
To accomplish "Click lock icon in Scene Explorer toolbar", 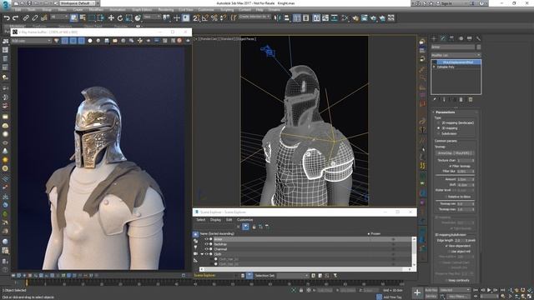I will [x=254, y=227].
